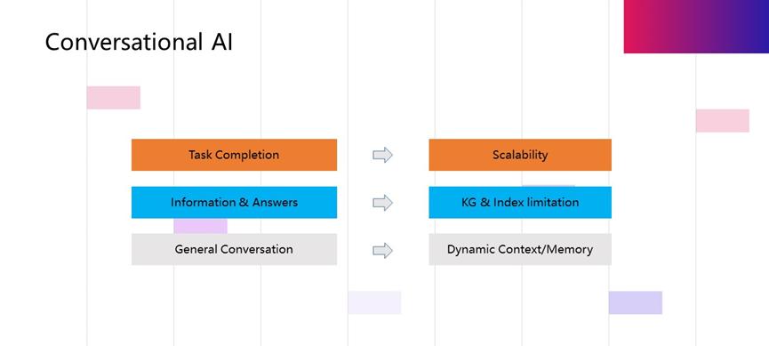Click the pale lavender rectangle at bottom center
Image resolution: width=769 pixels, height=346 pixels.
tap(374, 302)
